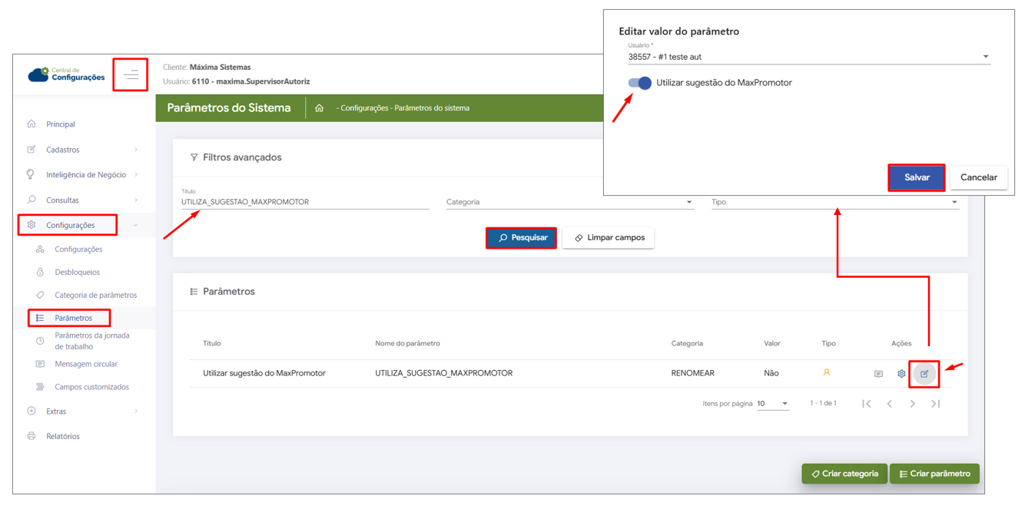Open Desbloqueios in the sidebar

(x=77, y=273)
